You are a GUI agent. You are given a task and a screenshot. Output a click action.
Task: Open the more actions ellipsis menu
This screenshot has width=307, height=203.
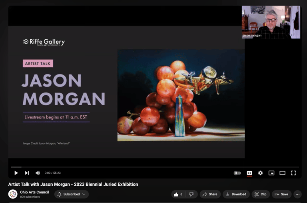pyautogui.click(x=297, y=194)
